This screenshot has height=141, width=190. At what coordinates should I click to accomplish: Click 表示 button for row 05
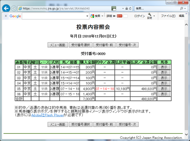pyautogui.click(x=164, y=89)
